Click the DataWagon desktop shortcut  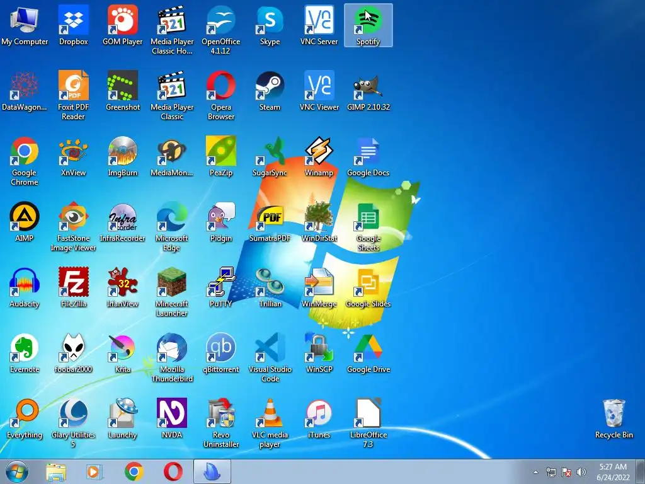[x=25, y=91]
